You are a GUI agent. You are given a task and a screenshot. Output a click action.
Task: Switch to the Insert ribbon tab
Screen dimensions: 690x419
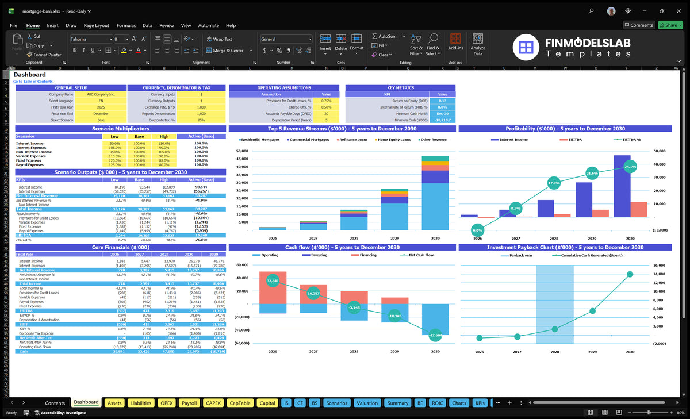tap(52, 25)
